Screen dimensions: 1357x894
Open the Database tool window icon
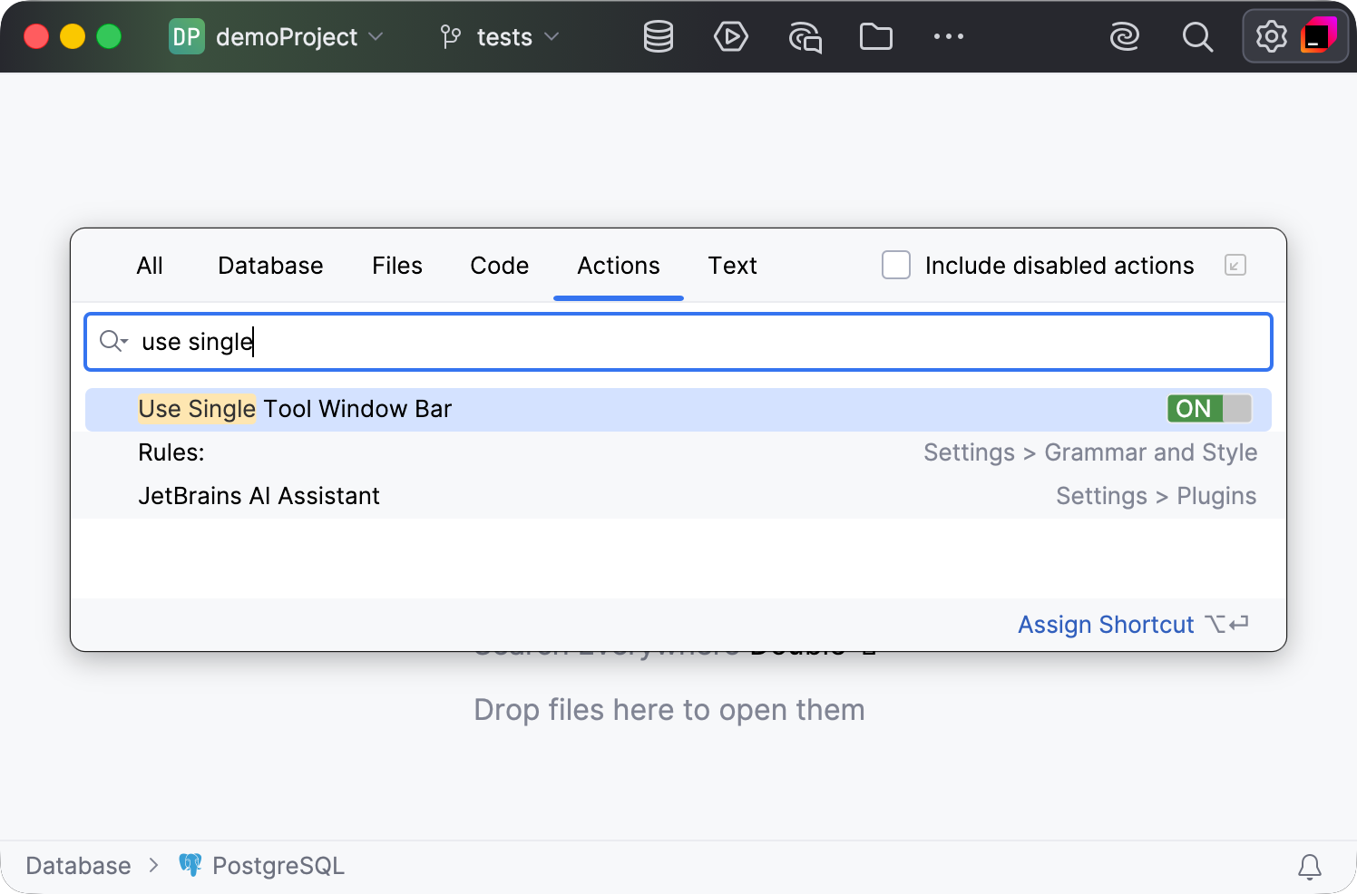tap(658, 37)
